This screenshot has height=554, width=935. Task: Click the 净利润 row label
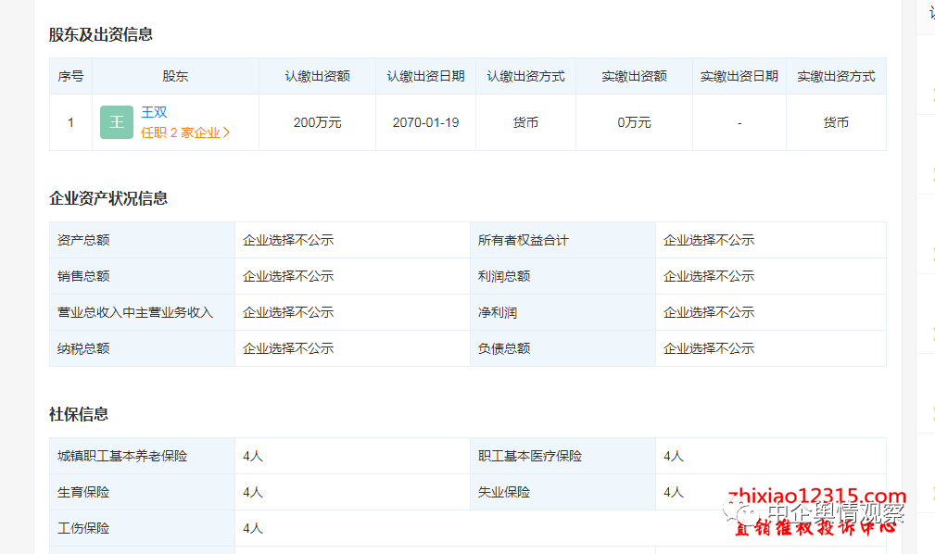tap(498, 312)
